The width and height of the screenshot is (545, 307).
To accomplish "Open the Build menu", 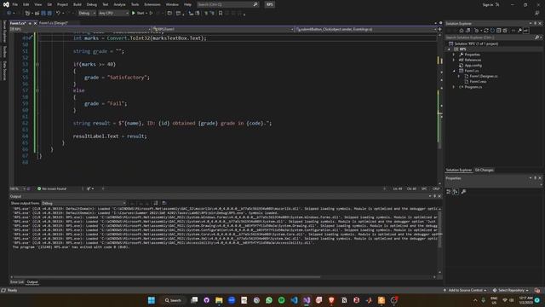I will tap(77, 4).
